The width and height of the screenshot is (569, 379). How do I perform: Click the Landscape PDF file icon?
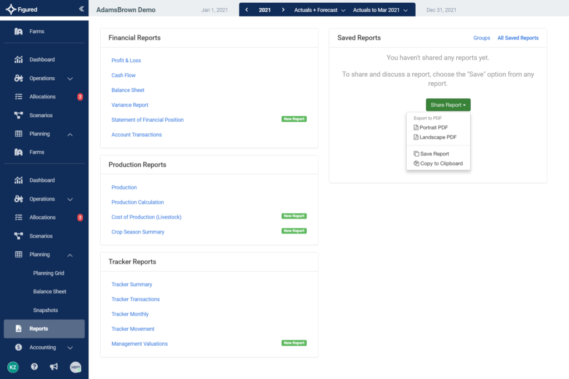coord(416,137)
